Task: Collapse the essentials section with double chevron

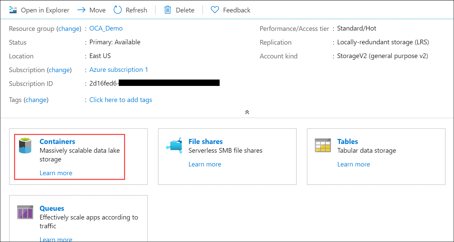Action: (x=247, y=112)
